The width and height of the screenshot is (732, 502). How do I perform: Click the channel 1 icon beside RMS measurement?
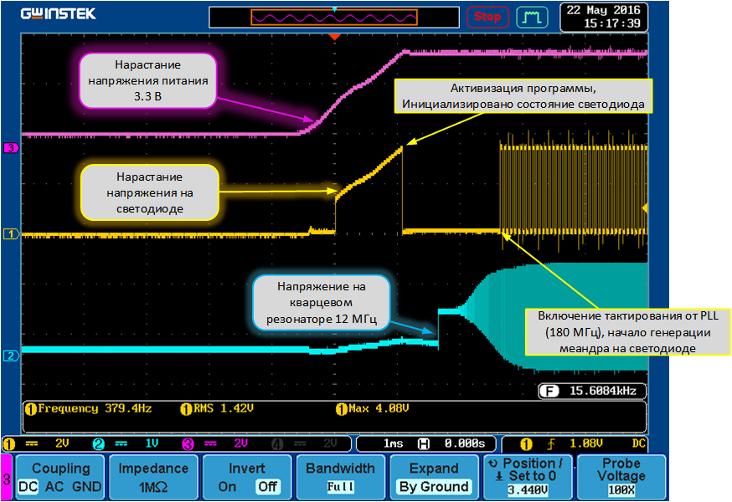[x=186, y=409]
